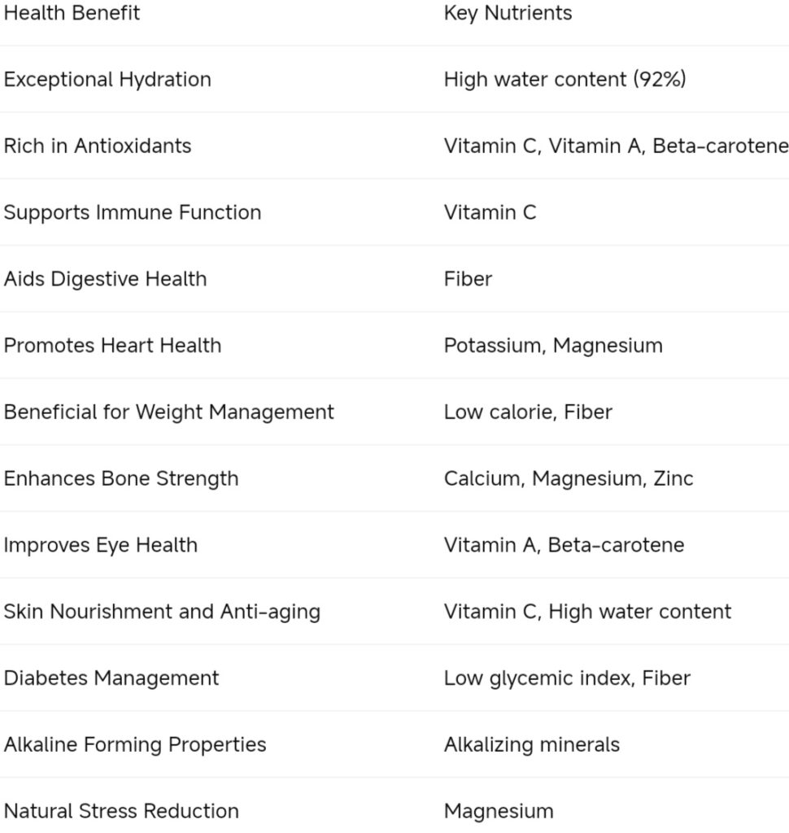Click the Health Benefit column header
The width and height of the screenshot is (789, 833).
click(72, 13)
